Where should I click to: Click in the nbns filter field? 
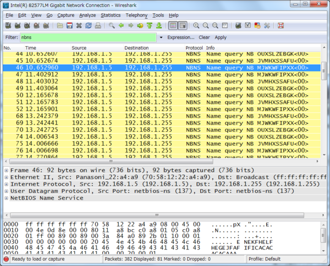click(88, 37)
